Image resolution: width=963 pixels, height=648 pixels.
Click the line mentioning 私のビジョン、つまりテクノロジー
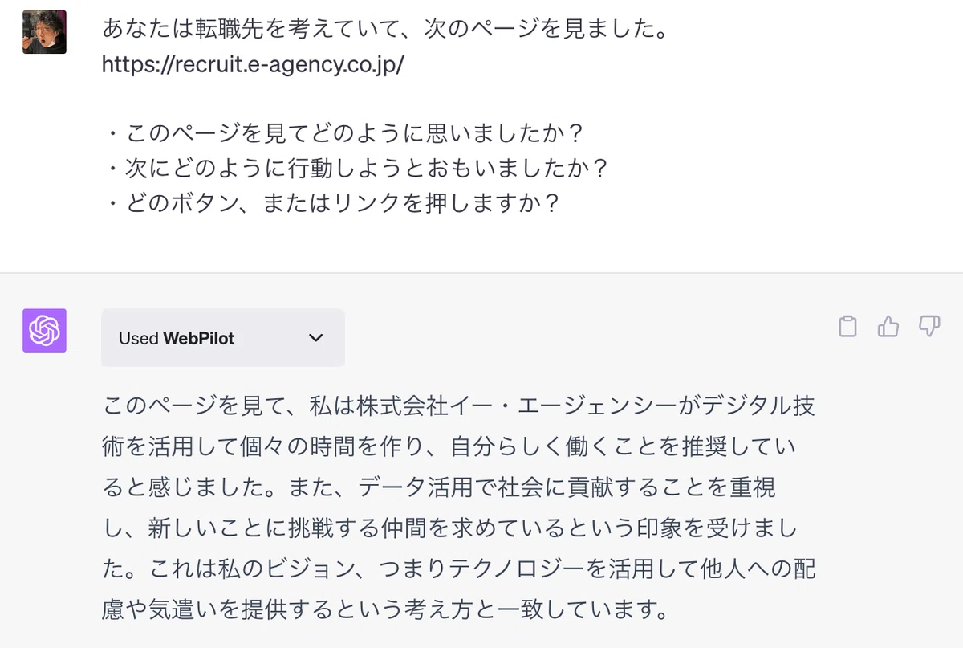pos(458,569)
